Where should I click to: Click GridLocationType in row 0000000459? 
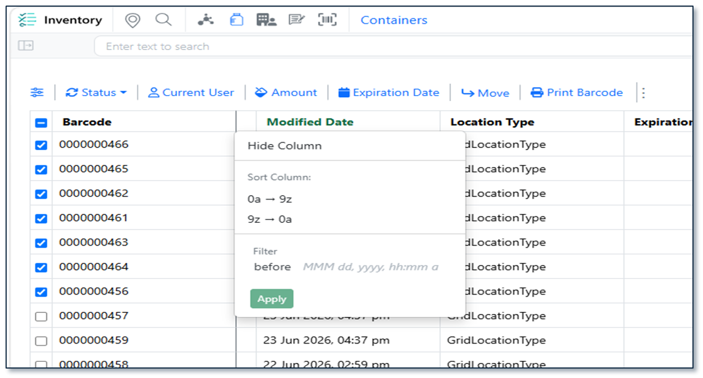[x=497, y=340]
